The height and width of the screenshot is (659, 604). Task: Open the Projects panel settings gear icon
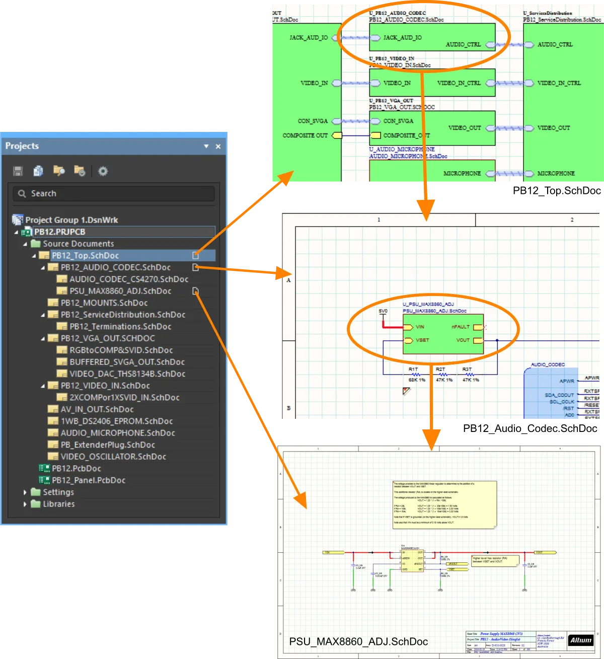click(x=103, y=171)
